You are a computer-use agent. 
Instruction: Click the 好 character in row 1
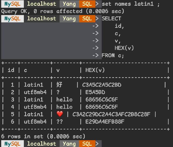click(x=59, y=85)
